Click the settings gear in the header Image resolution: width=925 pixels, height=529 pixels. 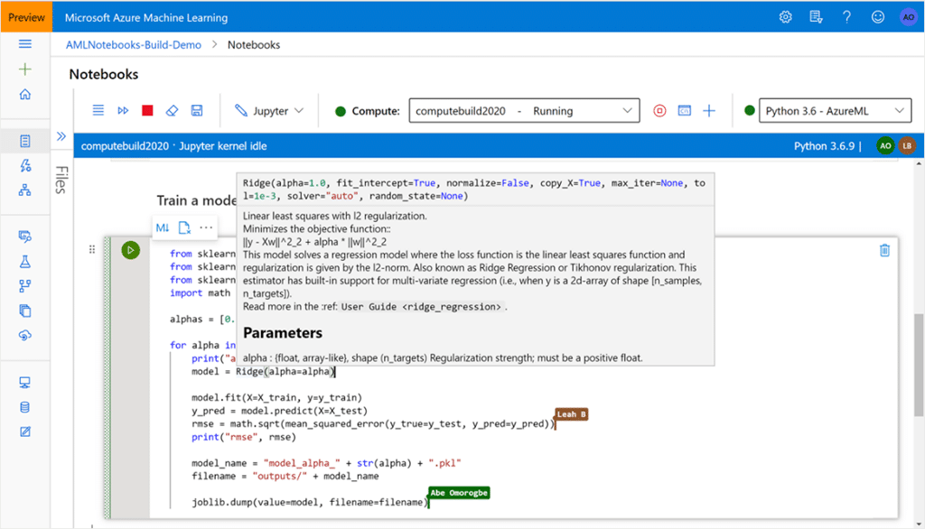coord(785,17)
